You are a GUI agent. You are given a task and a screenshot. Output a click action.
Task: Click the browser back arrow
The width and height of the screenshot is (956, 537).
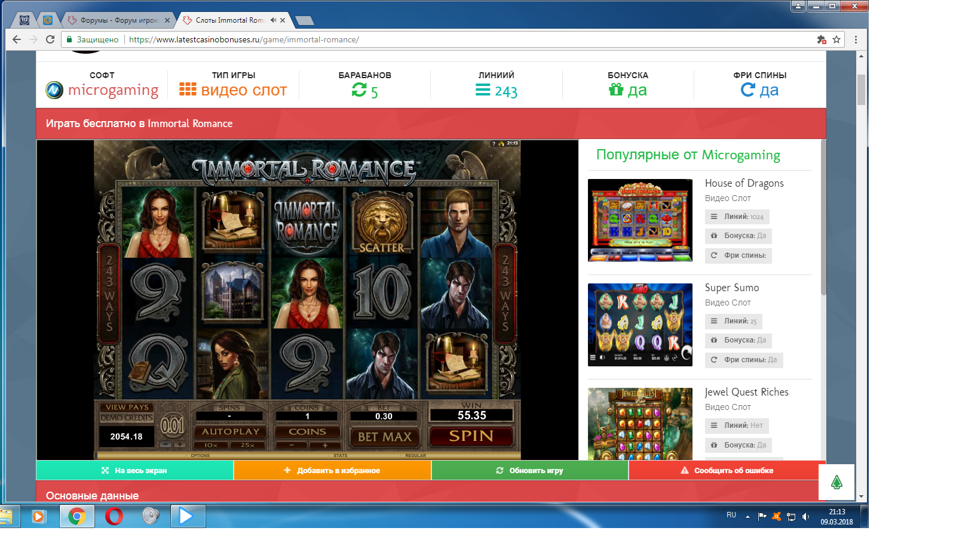tap(17, 39)
